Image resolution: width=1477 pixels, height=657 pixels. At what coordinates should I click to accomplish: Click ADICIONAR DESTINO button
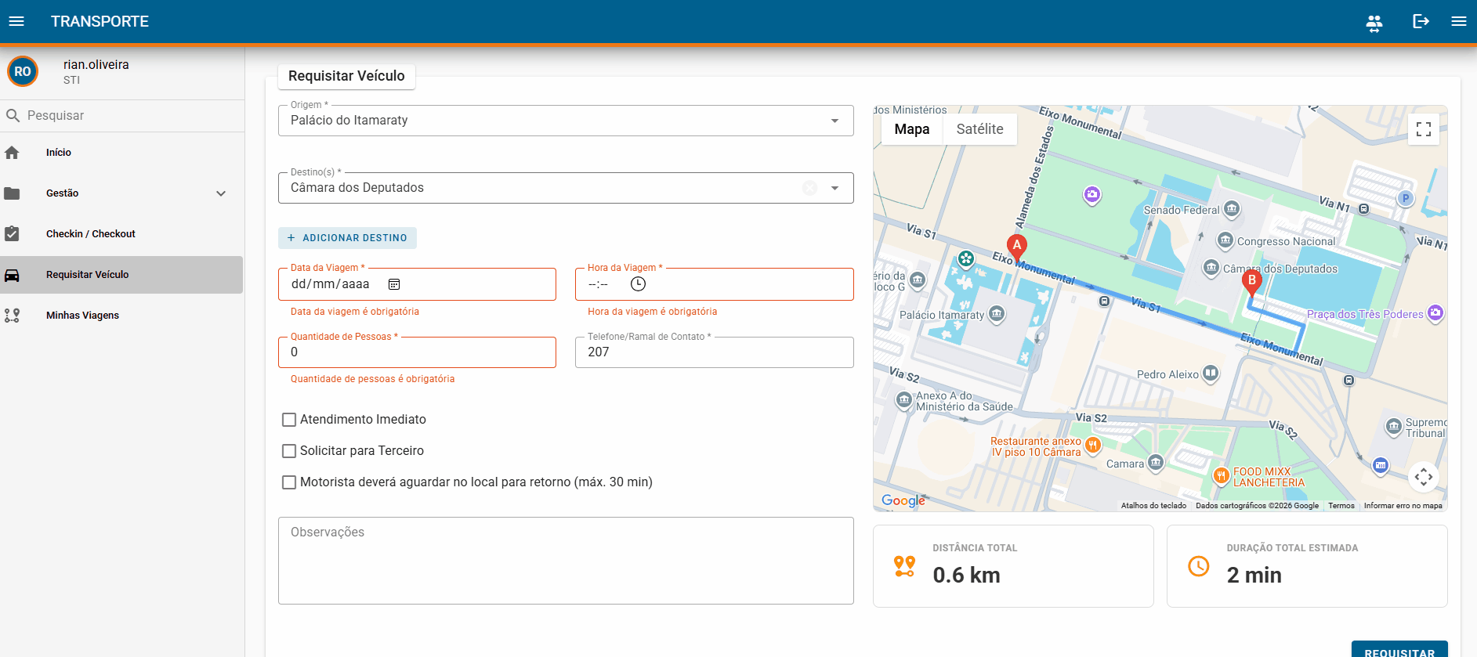tap(347, 238)
